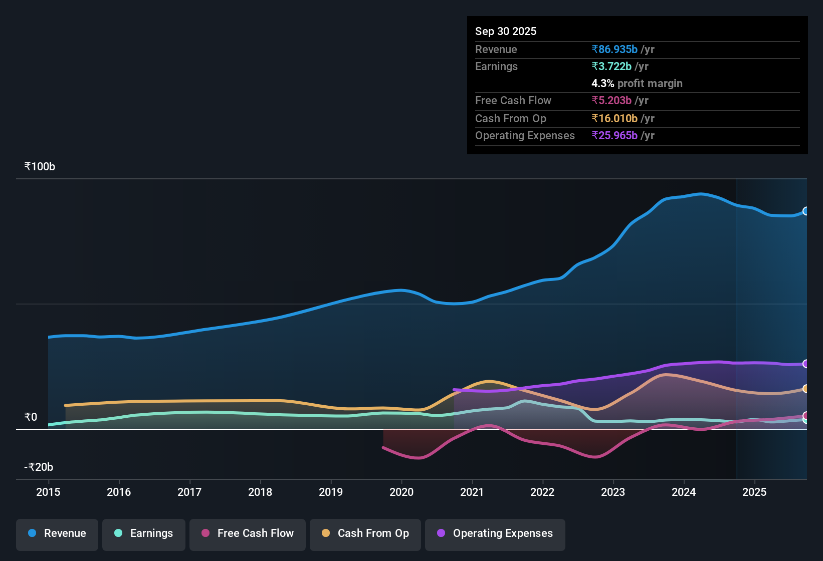
Task: Toggle off the Free Cash Flow series
Action: [247, 533]
